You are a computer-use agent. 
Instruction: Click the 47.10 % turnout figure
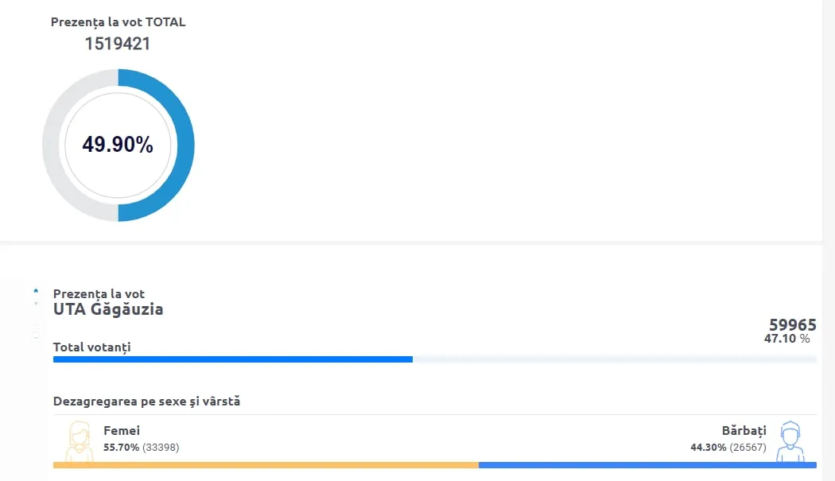[787, 338]
